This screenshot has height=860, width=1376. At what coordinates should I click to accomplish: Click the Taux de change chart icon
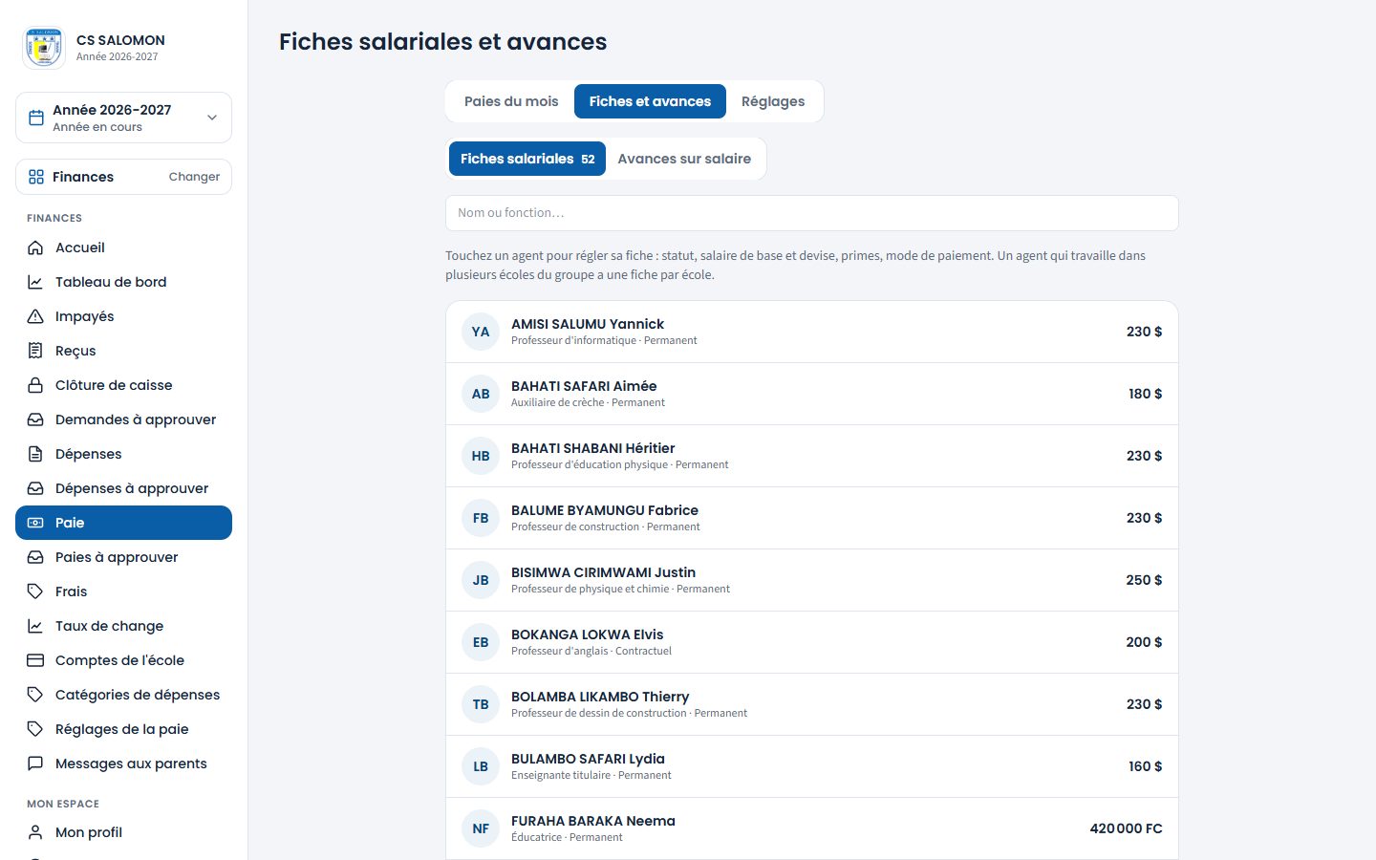coord(35,626)
